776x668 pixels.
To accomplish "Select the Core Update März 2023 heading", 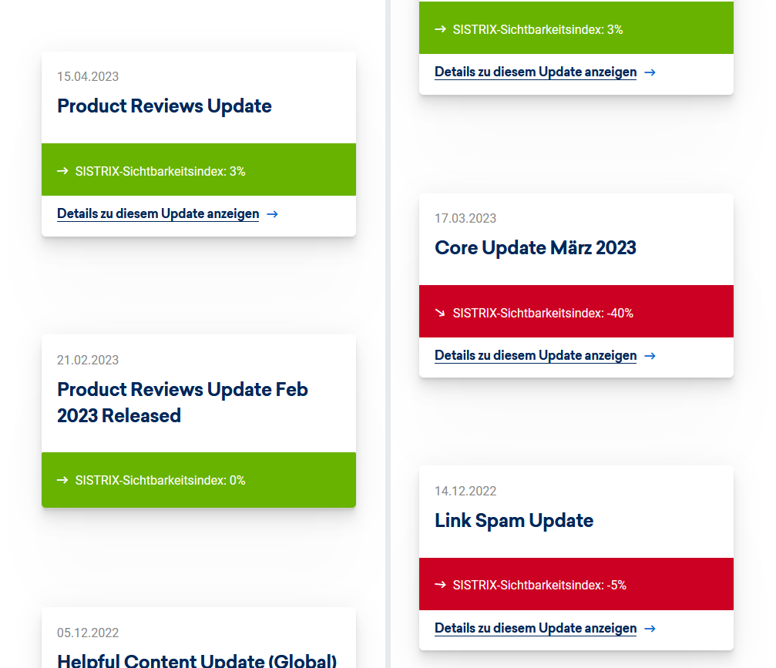I will [535, 248].
